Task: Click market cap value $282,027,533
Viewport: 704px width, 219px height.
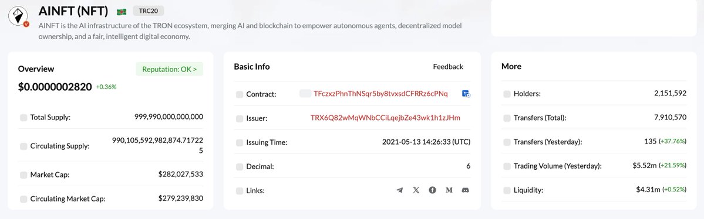Action: tap(180, 174)
